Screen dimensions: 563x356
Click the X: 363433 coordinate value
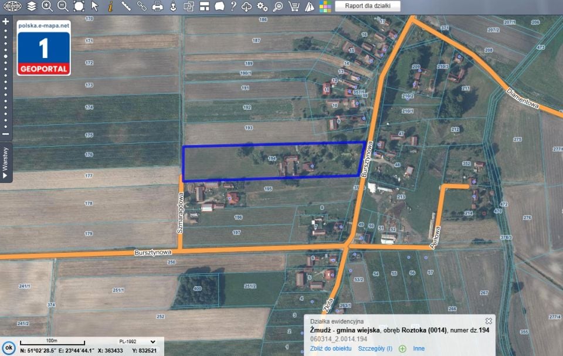[x=110, y=351]
